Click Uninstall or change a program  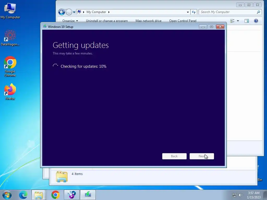coord(107,21)
